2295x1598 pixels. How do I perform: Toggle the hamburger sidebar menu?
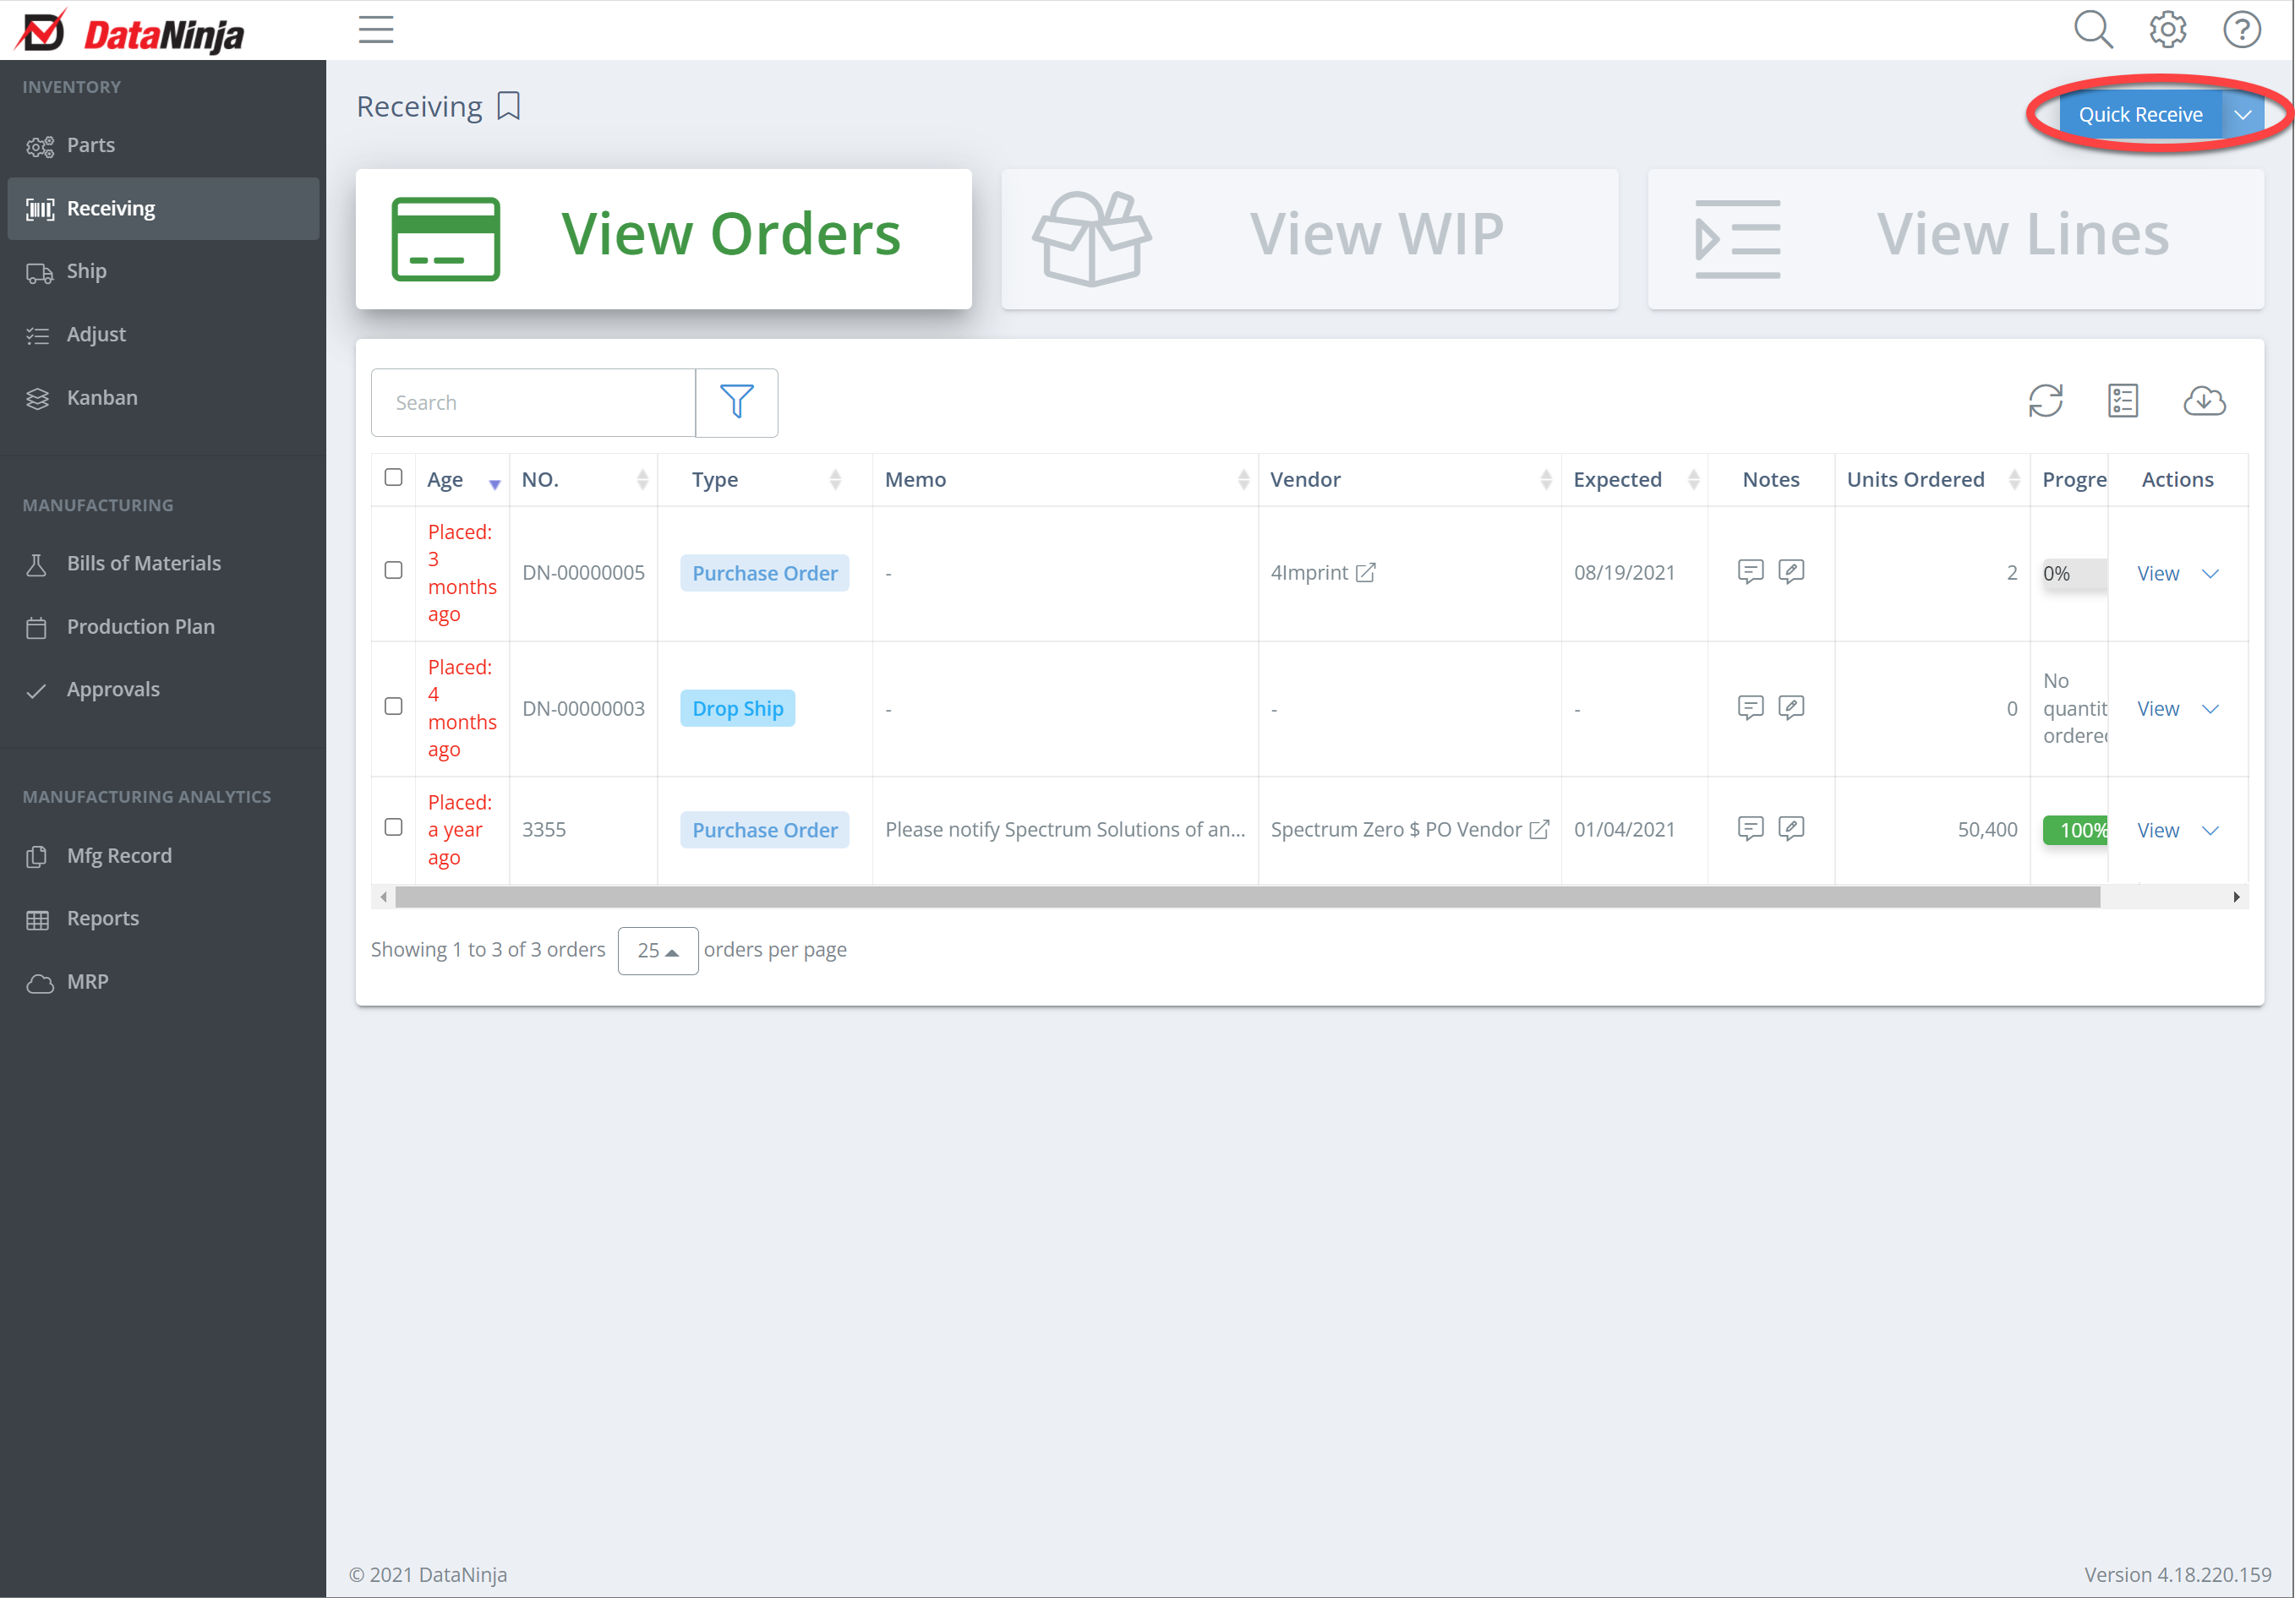[x=376, y=30]
